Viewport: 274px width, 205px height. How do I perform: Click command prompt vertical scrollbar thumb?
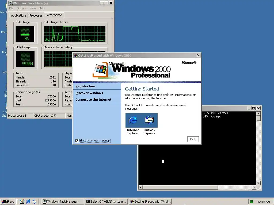point(258,118)
